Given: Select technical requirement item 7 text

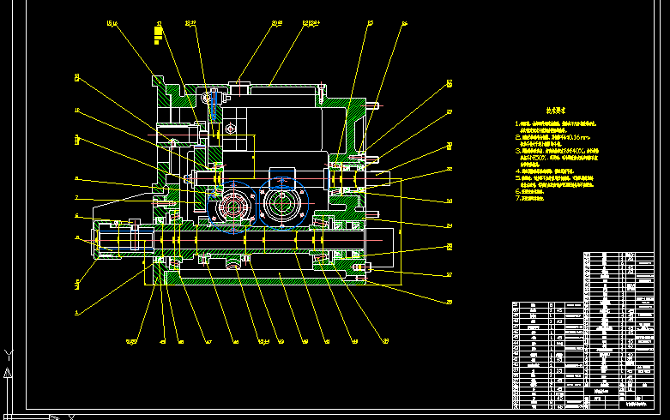Looking at the screenshot, I should coord(534,197).
